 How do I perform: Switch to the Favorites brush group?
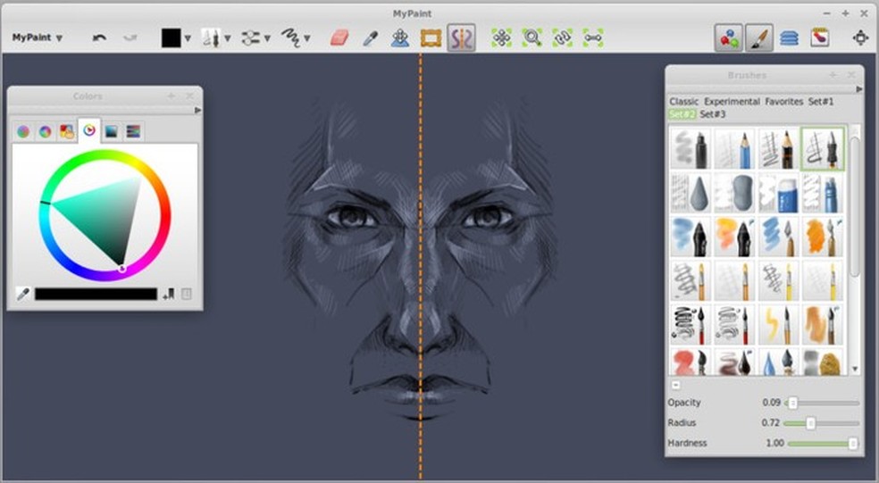[784, 102]
